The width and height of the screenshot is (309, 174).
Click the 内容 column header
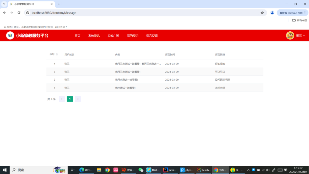[117, 54]
